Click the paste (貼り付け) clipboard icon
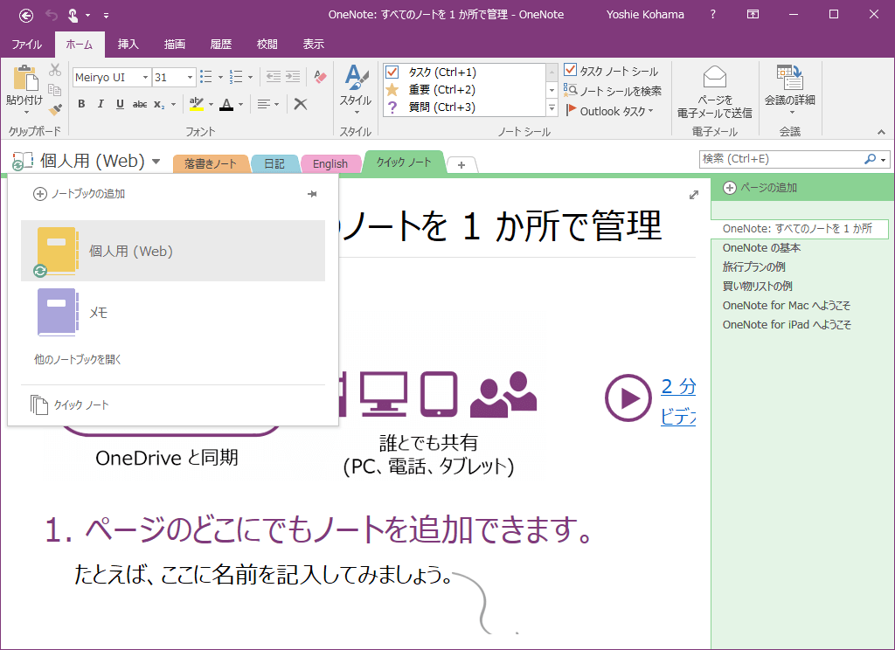 (25, 78)
